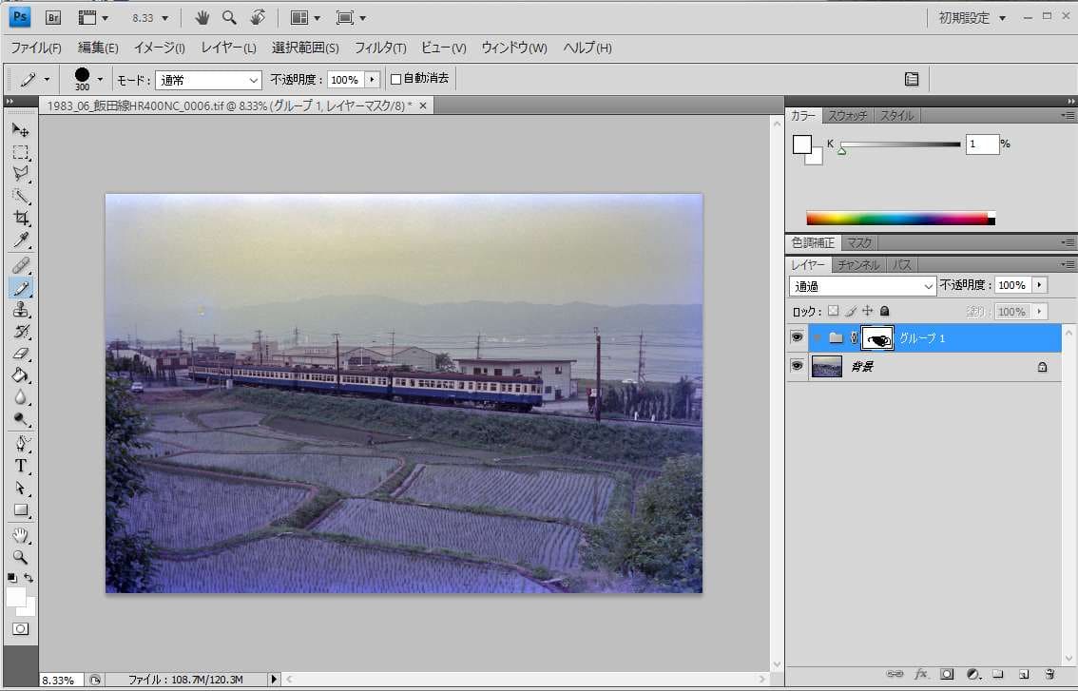The image size is (1078, 691).
Task: Select the Paint Bucket tool
Action: pyautogui.click(x=20, y=375)
